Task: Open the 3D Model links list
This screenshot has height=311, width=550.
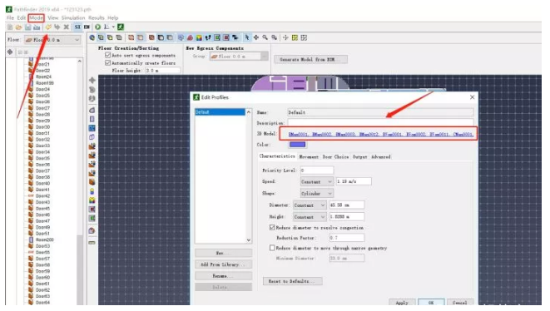Action: pyautogui.click(x=380, y=134)
